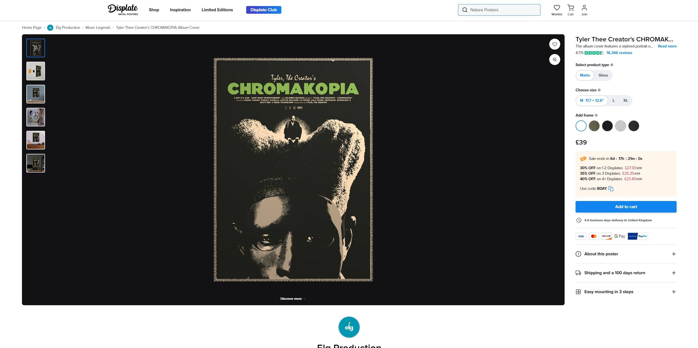Image resolution: width=698 pixels, height=348 pixels.
Task: Zoom into poster with magnifier button
Action: tap(554, 60)
